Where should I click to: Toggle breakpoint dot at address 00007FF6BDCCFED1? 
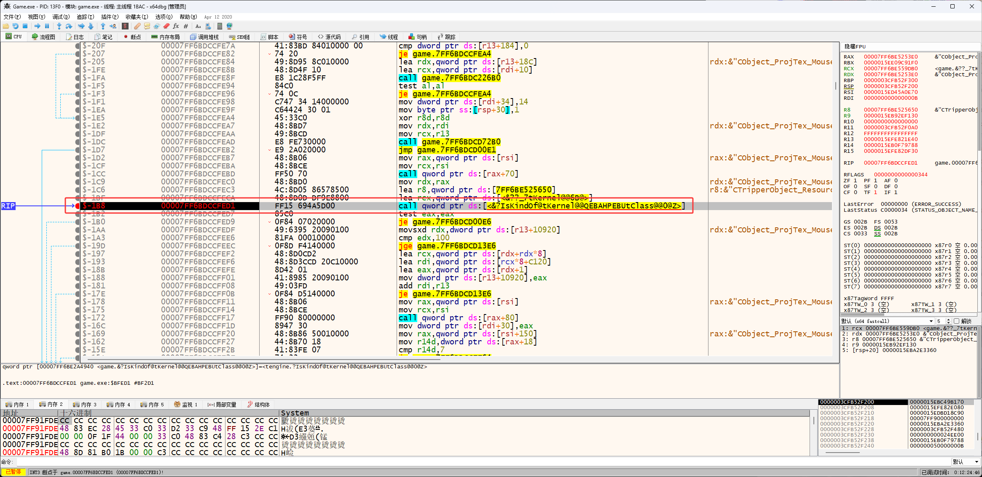pyautogui.click(x=77, y=206)
